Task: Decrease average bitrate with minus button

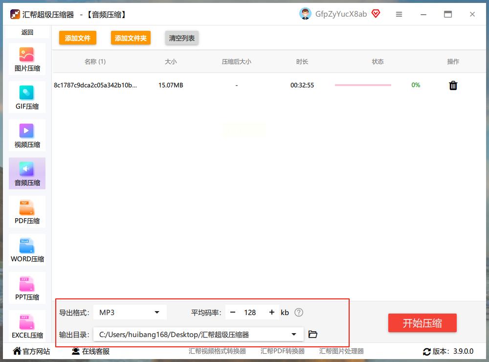Action: tap(233, 313)
